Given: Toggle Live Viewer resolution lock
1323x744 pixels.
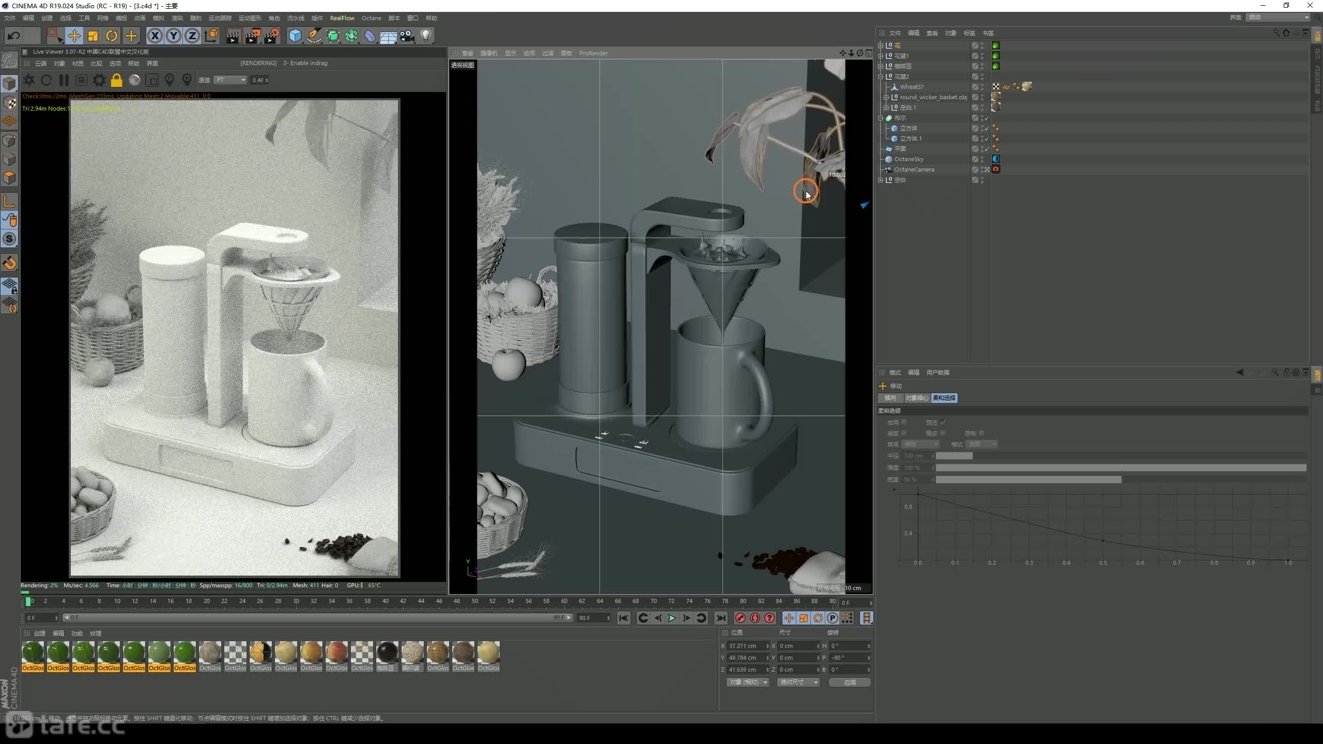Looking at the screenshot, I should point(117,80).
